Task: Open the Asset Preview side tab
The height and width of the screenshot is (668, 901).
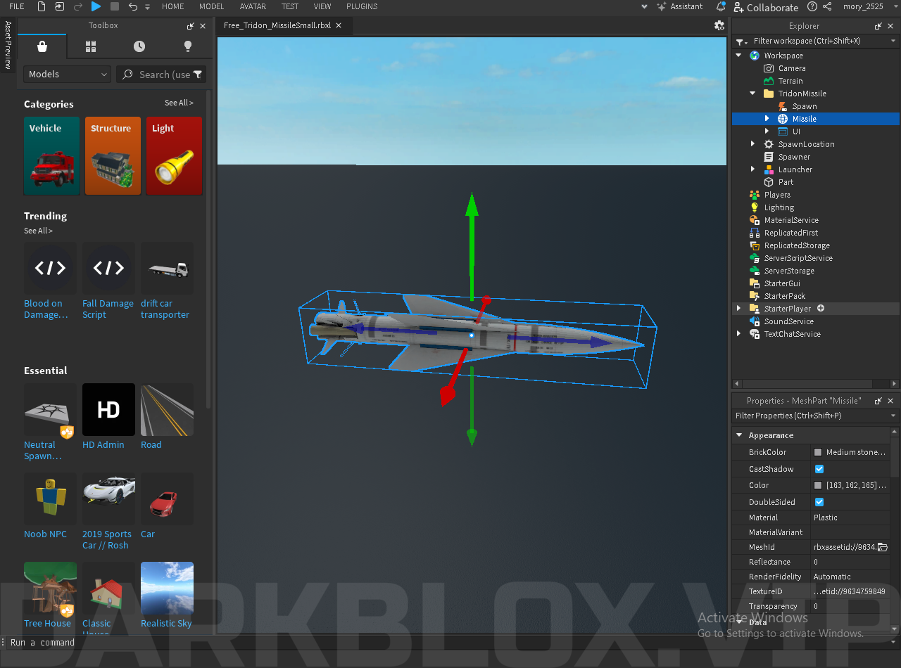Action: tap(8, 45)
